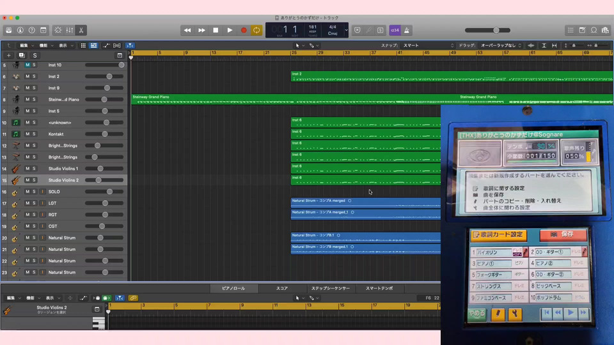Stop playback with the stop button
This screenshot has height=345, width=614.
(x=216, y=30)
